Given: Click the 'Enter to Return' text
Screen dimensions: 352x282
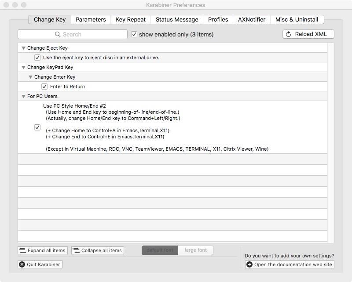Looking at the screenshot, I should point(68,87).
